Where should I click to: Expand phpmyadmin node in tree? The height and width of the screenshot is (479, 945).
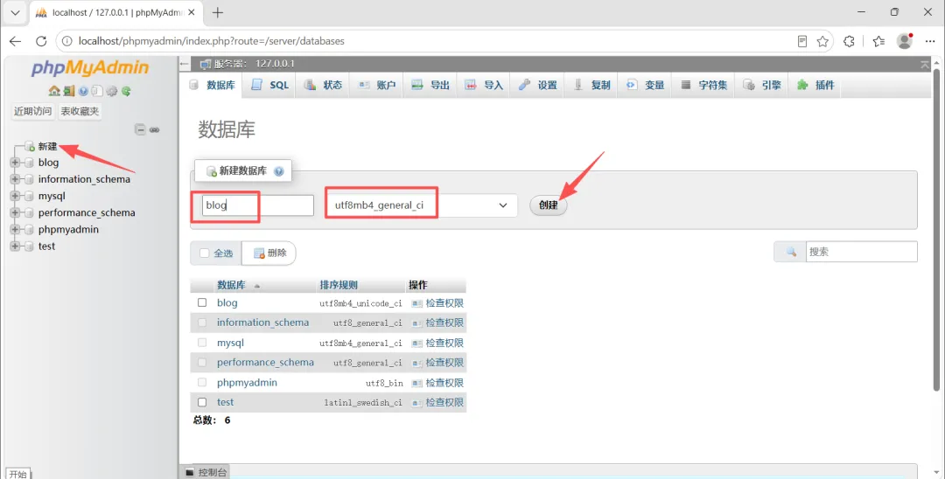15,229
